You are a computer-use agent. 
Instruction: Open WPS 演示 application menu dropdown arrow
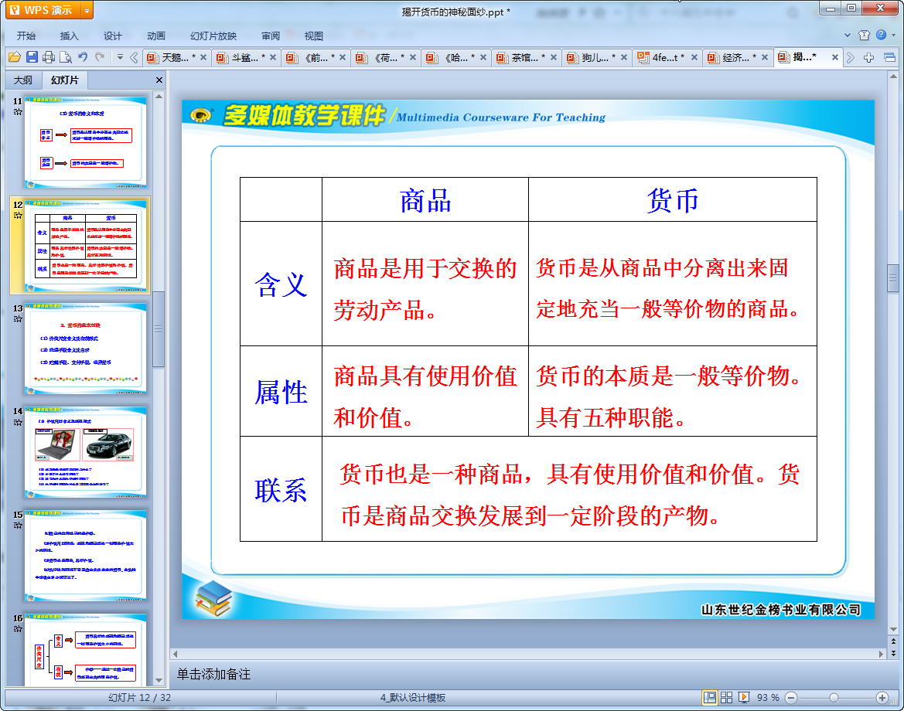point(87,10)
